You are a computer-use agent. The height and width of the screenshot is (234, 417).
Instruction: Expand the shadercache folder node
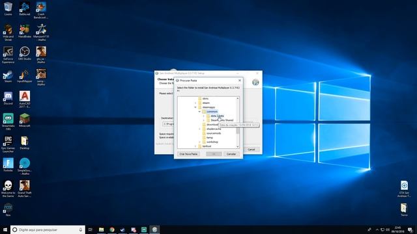tap(199, 129)
